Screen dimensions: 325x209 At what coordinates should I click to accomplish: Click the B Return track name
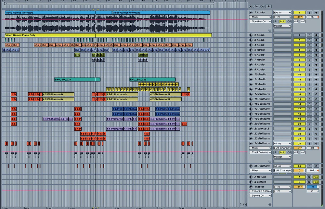pyautogui.click(x=260, y=182)
